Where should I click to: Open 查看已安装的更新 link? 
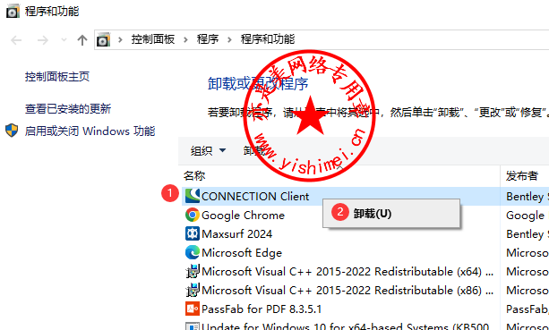[68, 109]
